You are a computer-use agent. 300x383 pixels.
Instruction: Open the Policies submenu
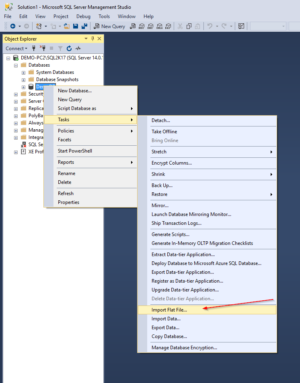coord(90,131)
